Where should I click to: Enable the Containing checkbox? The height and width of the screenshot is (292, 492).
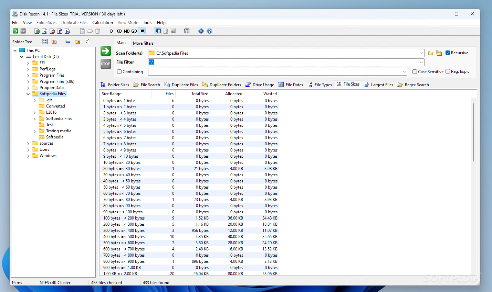click(x=119, y=72)
